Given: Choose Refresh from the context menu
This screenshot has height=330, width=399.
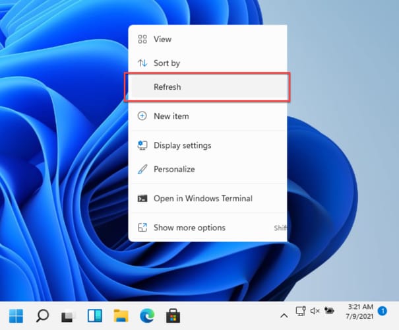Looking at the screenshot, I should 208,87.
